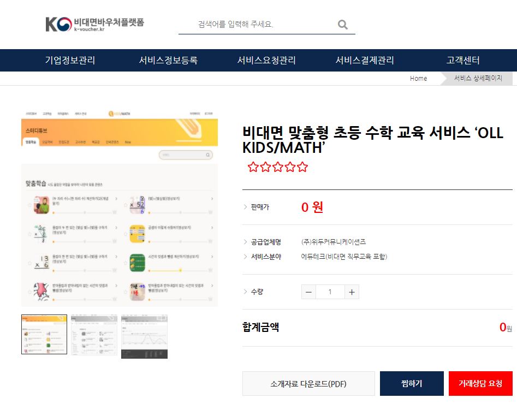Viewport: 517px width, 410px height.
Task: Click the fourth rating star
Action: coord(290,167)
